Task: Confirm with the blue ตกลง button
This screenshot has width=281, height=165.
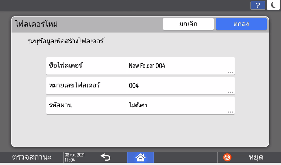Action: coord(241,24)
